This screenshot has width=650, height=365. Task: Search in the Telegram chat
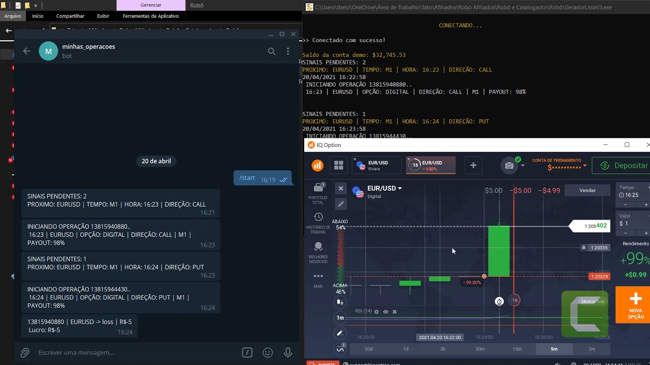coord(272,51)
